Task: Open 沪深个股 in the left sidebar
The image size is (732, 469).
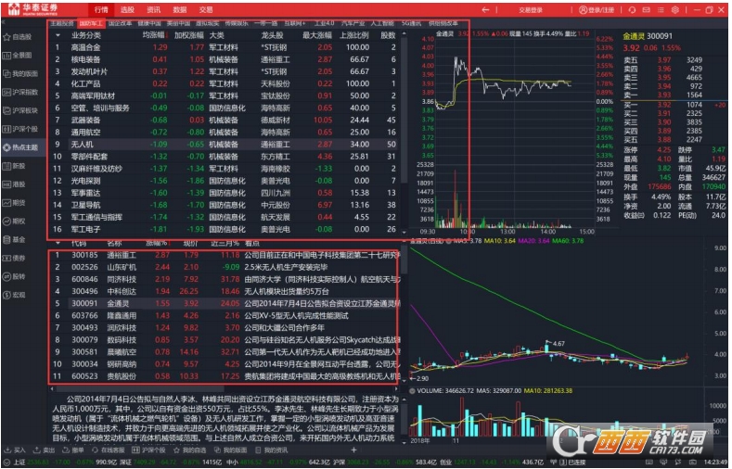Action: tap(20, 129)
